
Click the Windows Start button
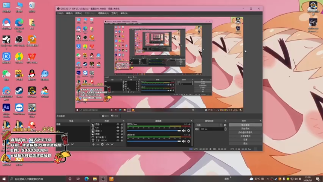click(x=4, y=178)
